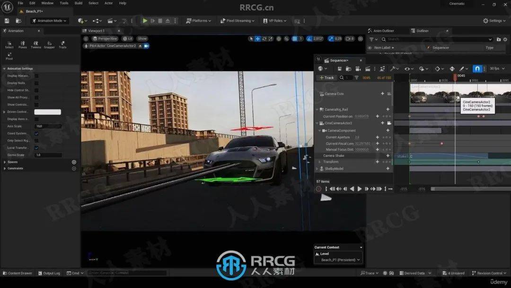Screen dimensions: 511x288
Task: Start Play in Editor with the green play icon
Action: click(145, 20)
